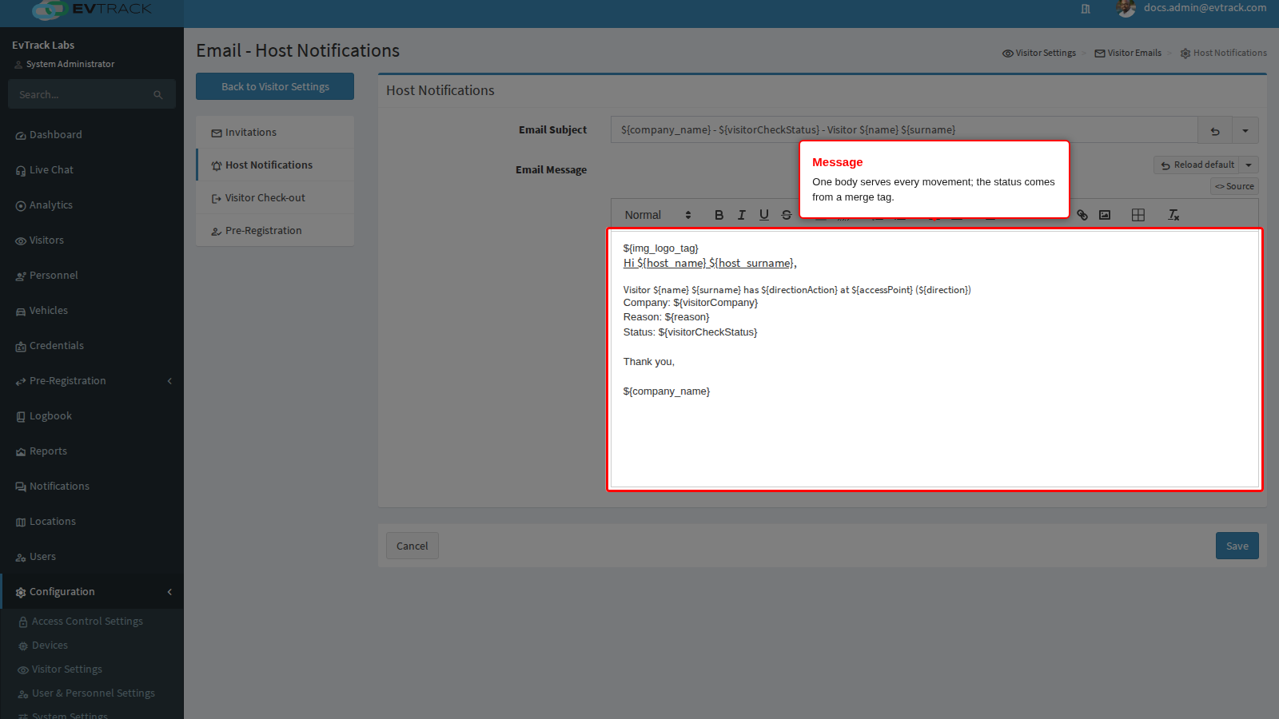Insert a table using the grid icon

[1138, 215]
